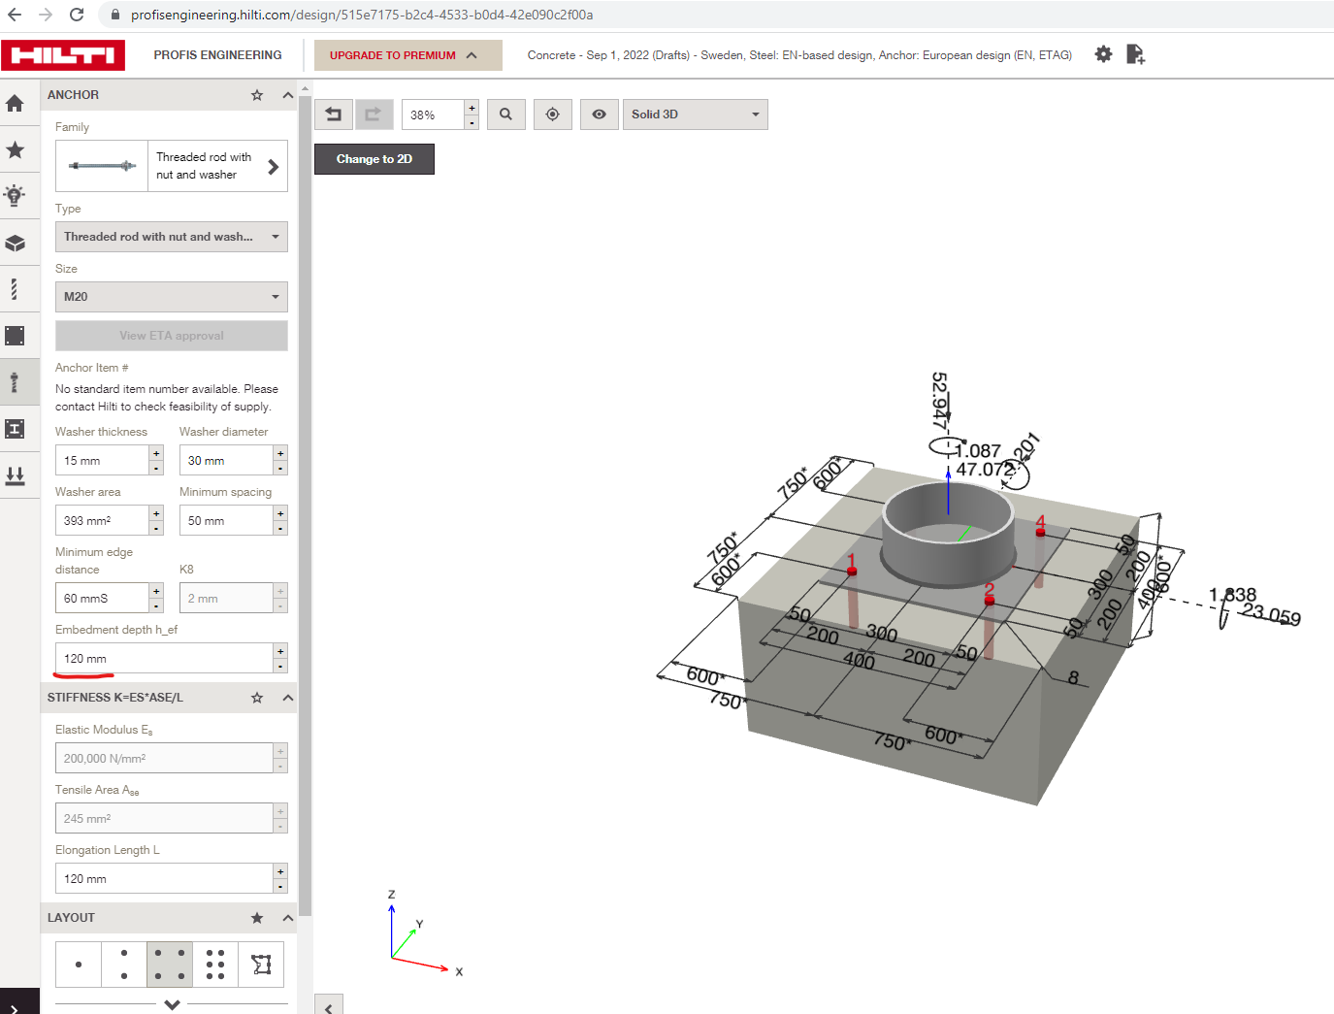Open the Solid 3D display mode dropdown
The image size is (1334, 1014).
tap(695, 114)
